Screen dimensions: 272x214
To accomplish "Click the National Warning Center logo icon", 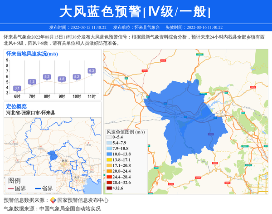I will [x=53, y=200].
